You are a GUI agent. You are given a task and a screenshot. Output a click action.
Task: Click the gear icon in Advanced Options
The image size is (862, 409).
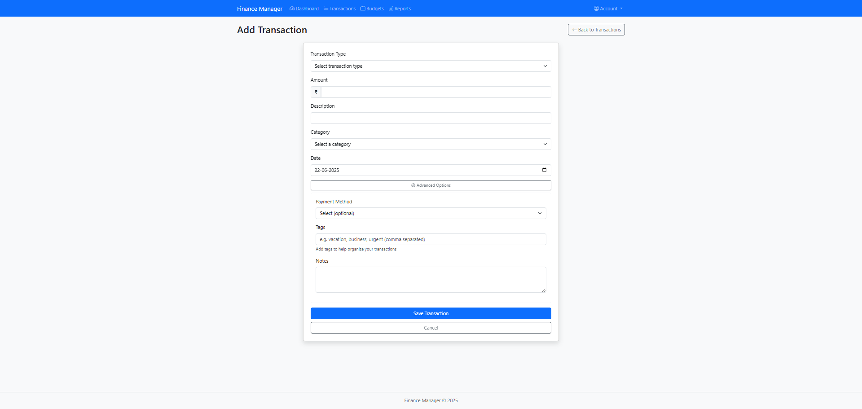[x=413, y=185]
